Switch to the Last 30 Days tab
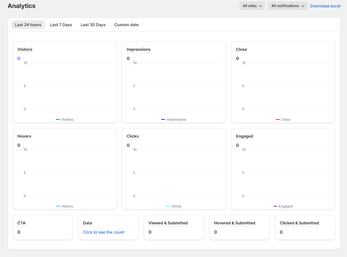This screenshot has width=347, height=257. coord(93,25)
